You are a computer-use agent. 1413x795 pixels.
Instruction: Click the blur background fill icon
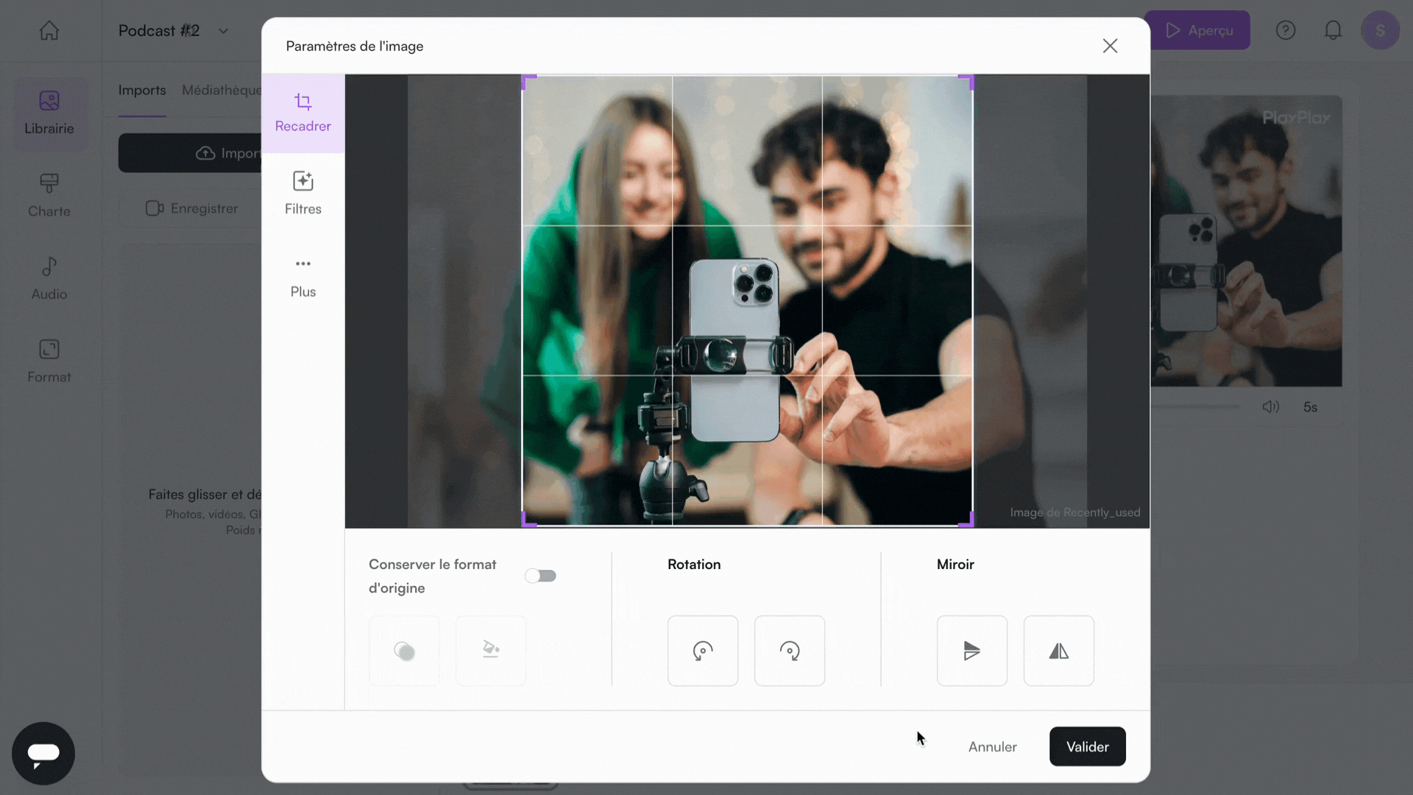tap(404, 651)
